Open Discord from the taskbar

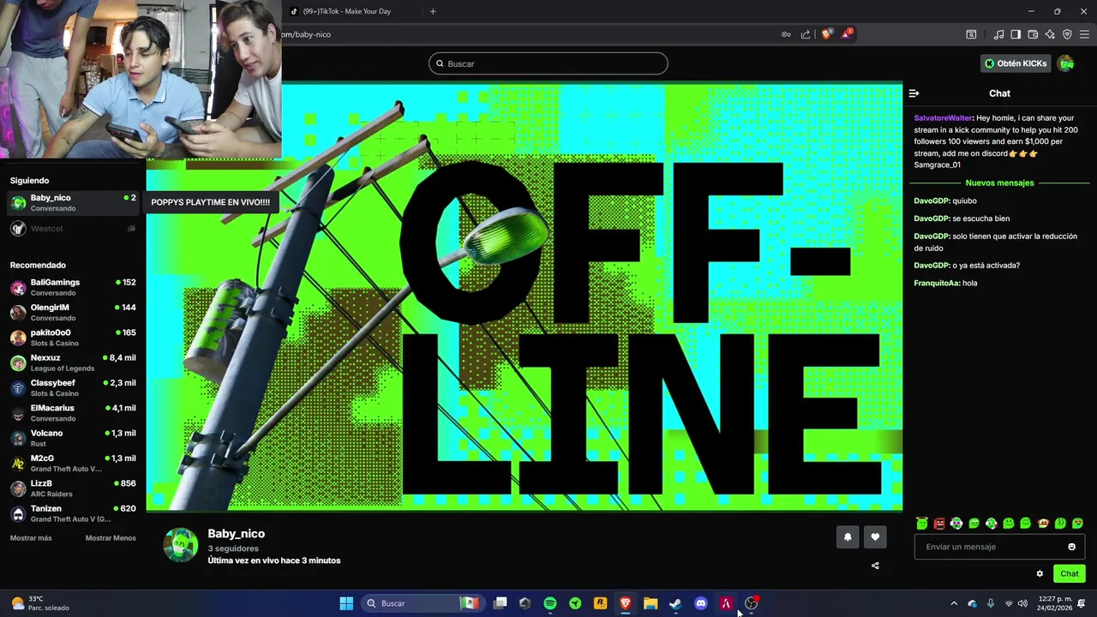tap(701, 603)
